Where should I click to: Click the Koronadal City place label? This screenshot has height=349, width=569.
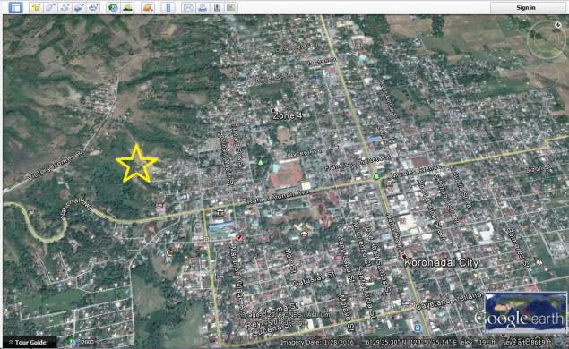[x=441, y=262]
